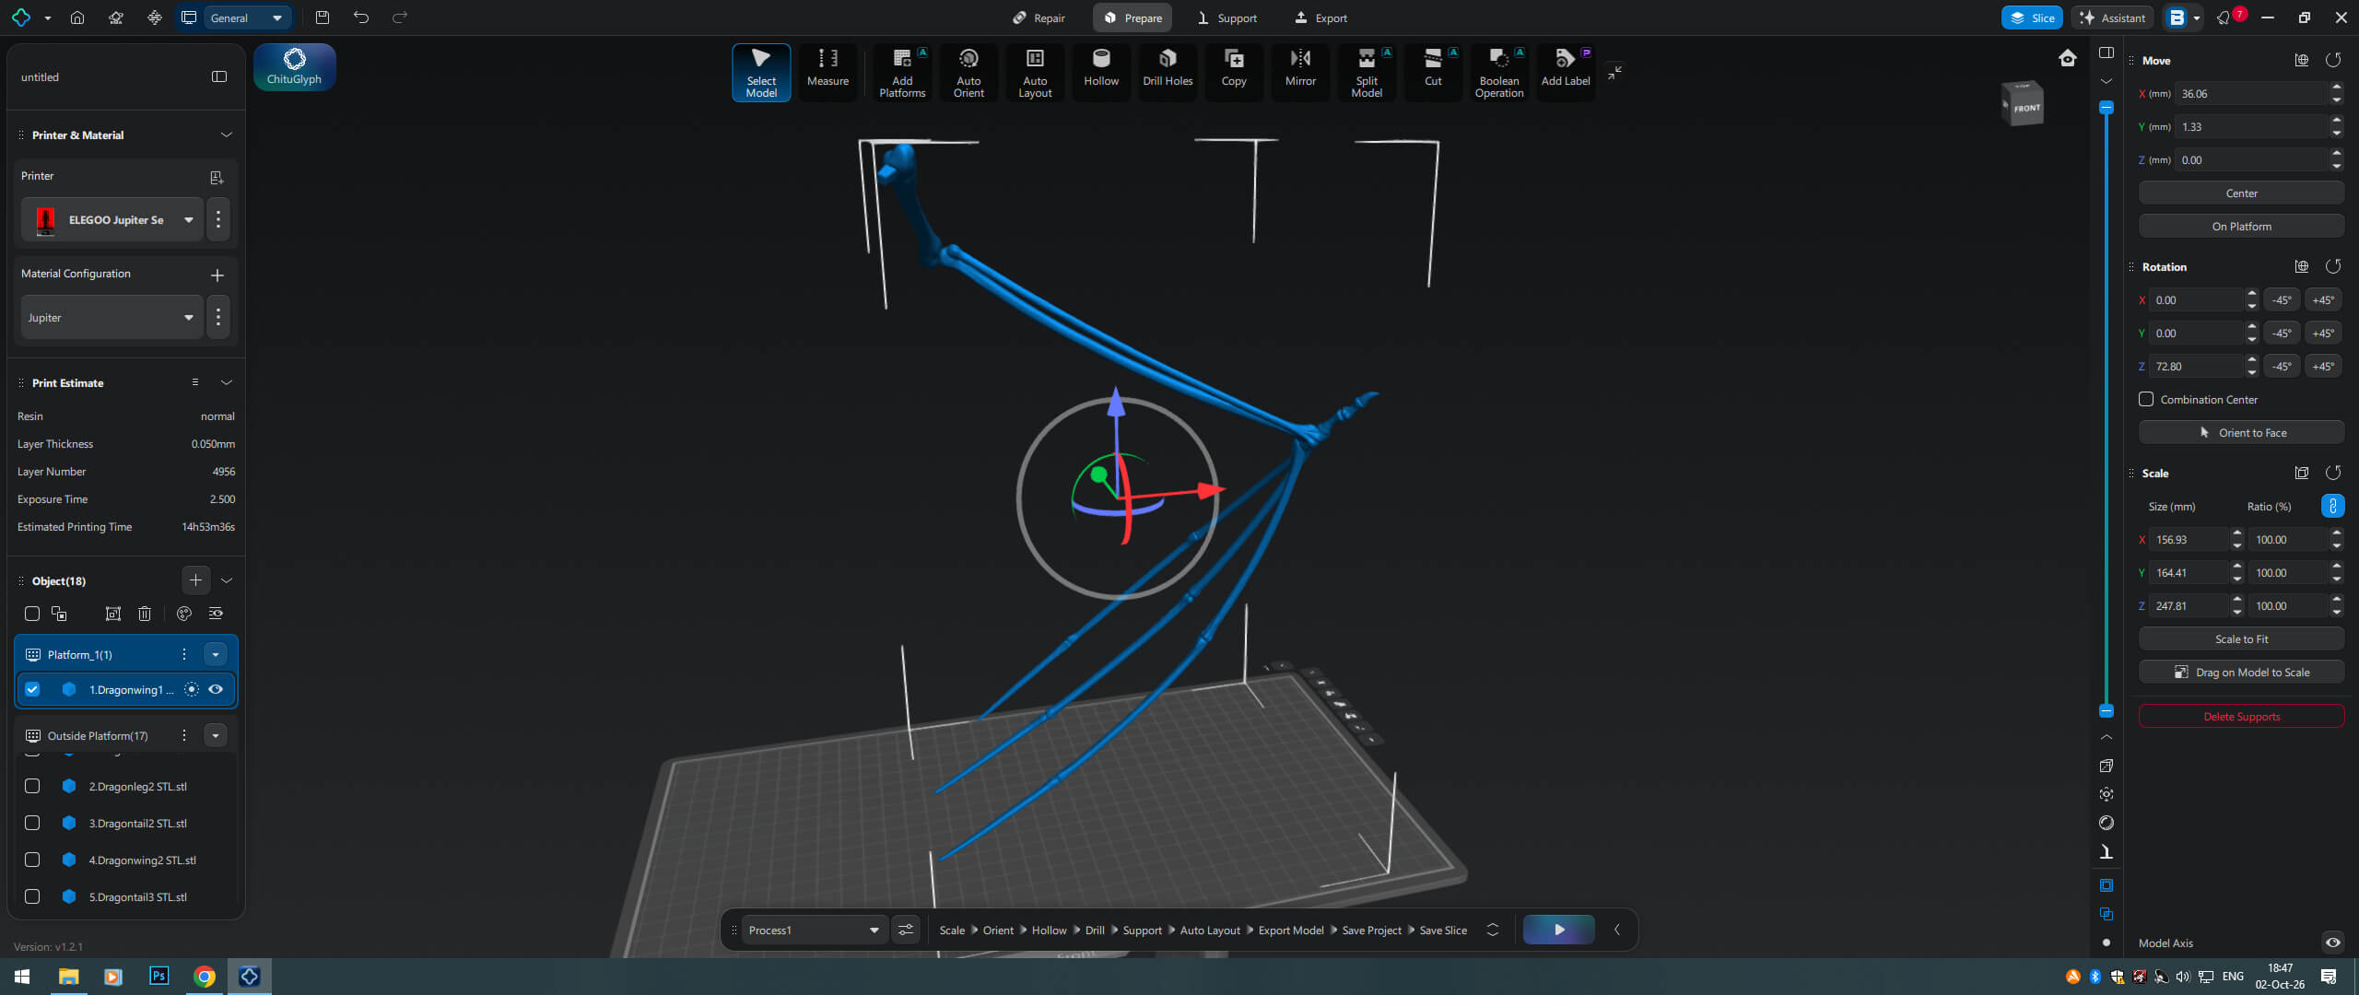Click the Add Label tool
Image resolution: width=2359 pixels, height=995 pixels.
[1565, 72]
